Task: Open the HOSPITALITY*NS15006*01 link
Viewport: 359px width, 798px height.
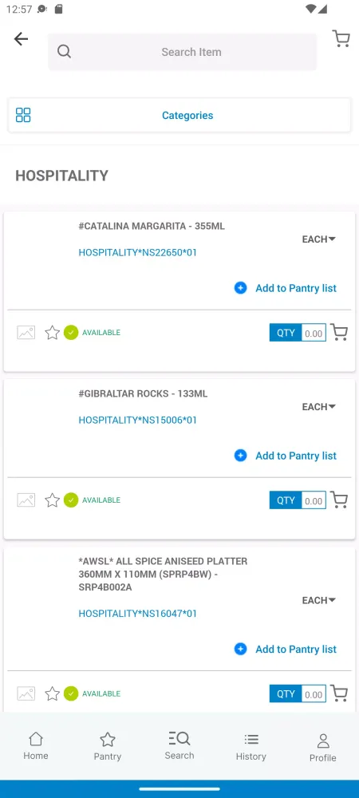Action: (x=138, y=420)
